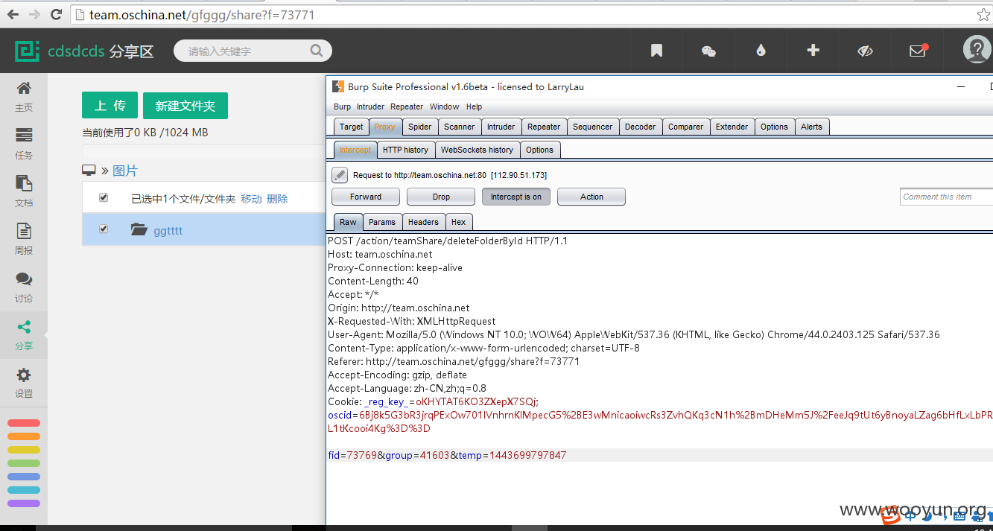Open 周报 weekly report in sidebar
Screen dimensions: 993x531
(24, 240)
